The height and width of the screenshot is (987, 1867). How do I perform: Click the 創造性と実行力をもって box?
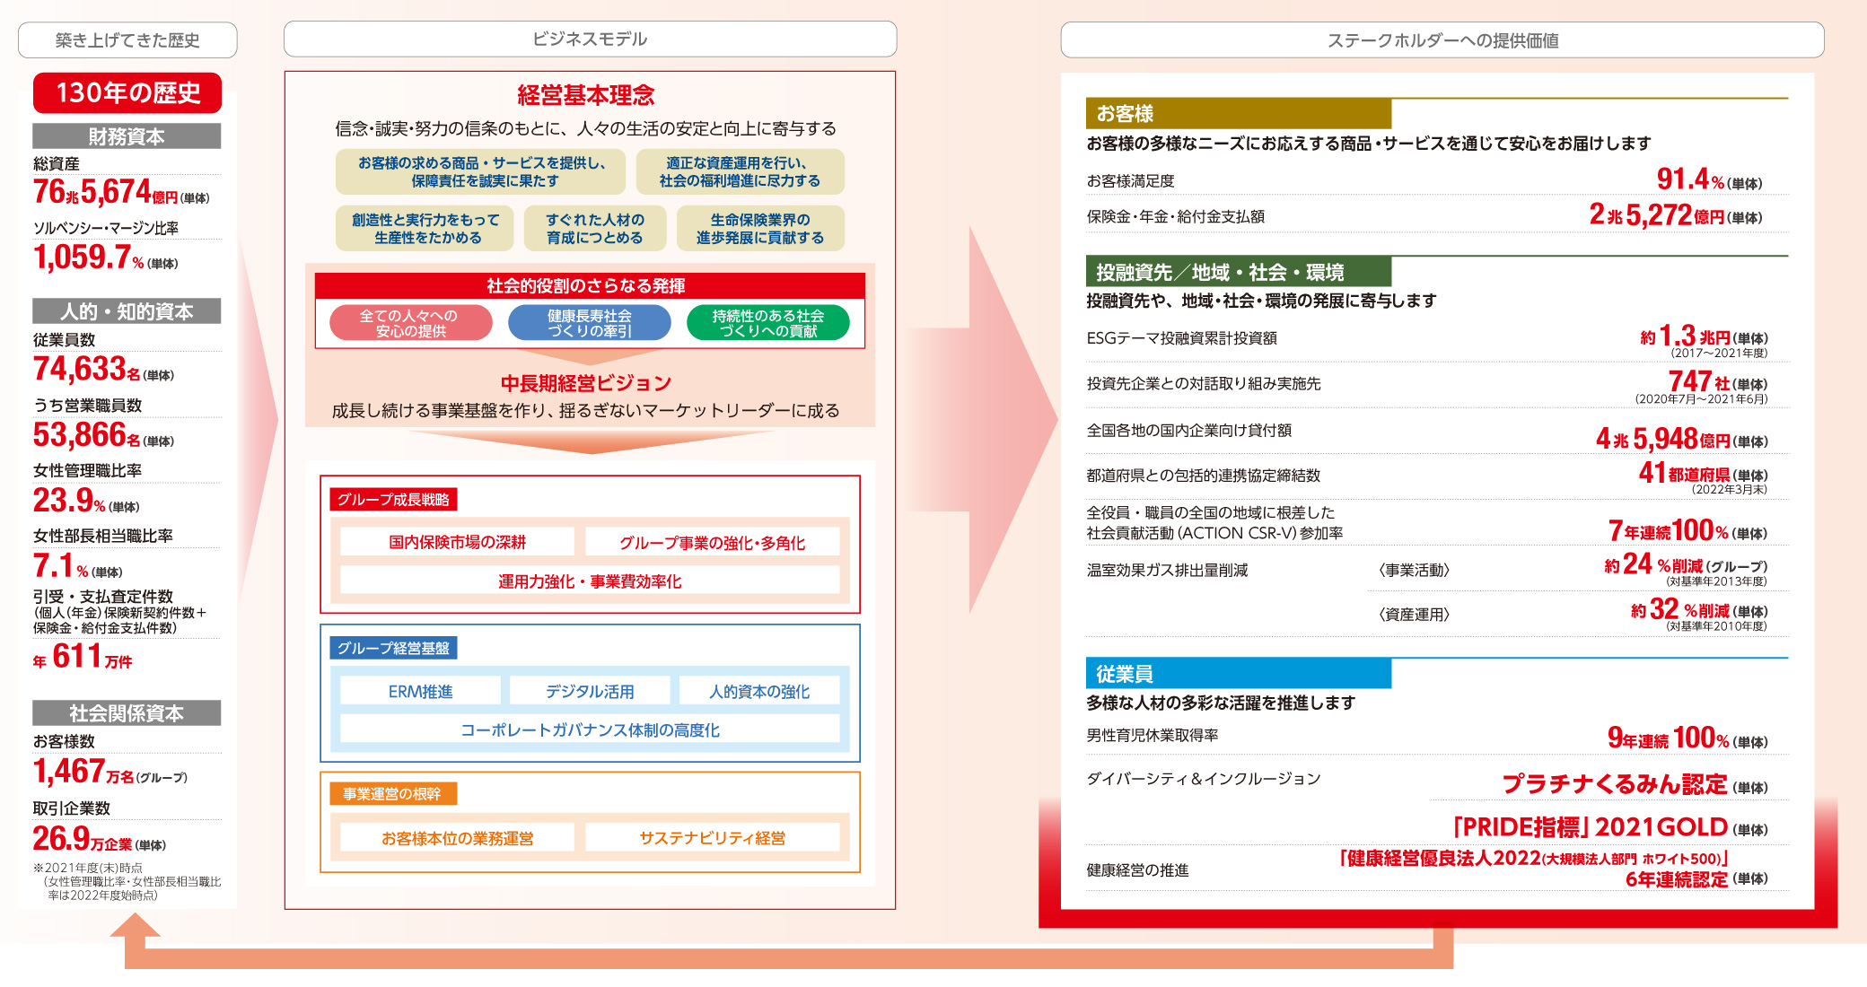tap(425, 229)
